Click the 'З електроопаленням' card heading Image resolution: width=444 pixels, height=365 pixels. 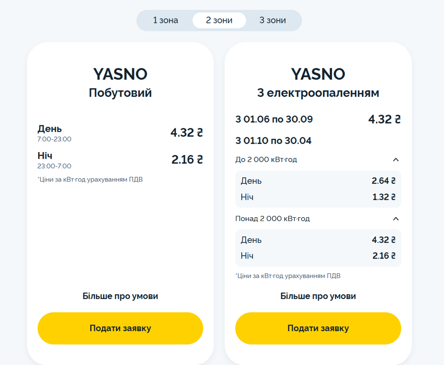click(318, 93)
